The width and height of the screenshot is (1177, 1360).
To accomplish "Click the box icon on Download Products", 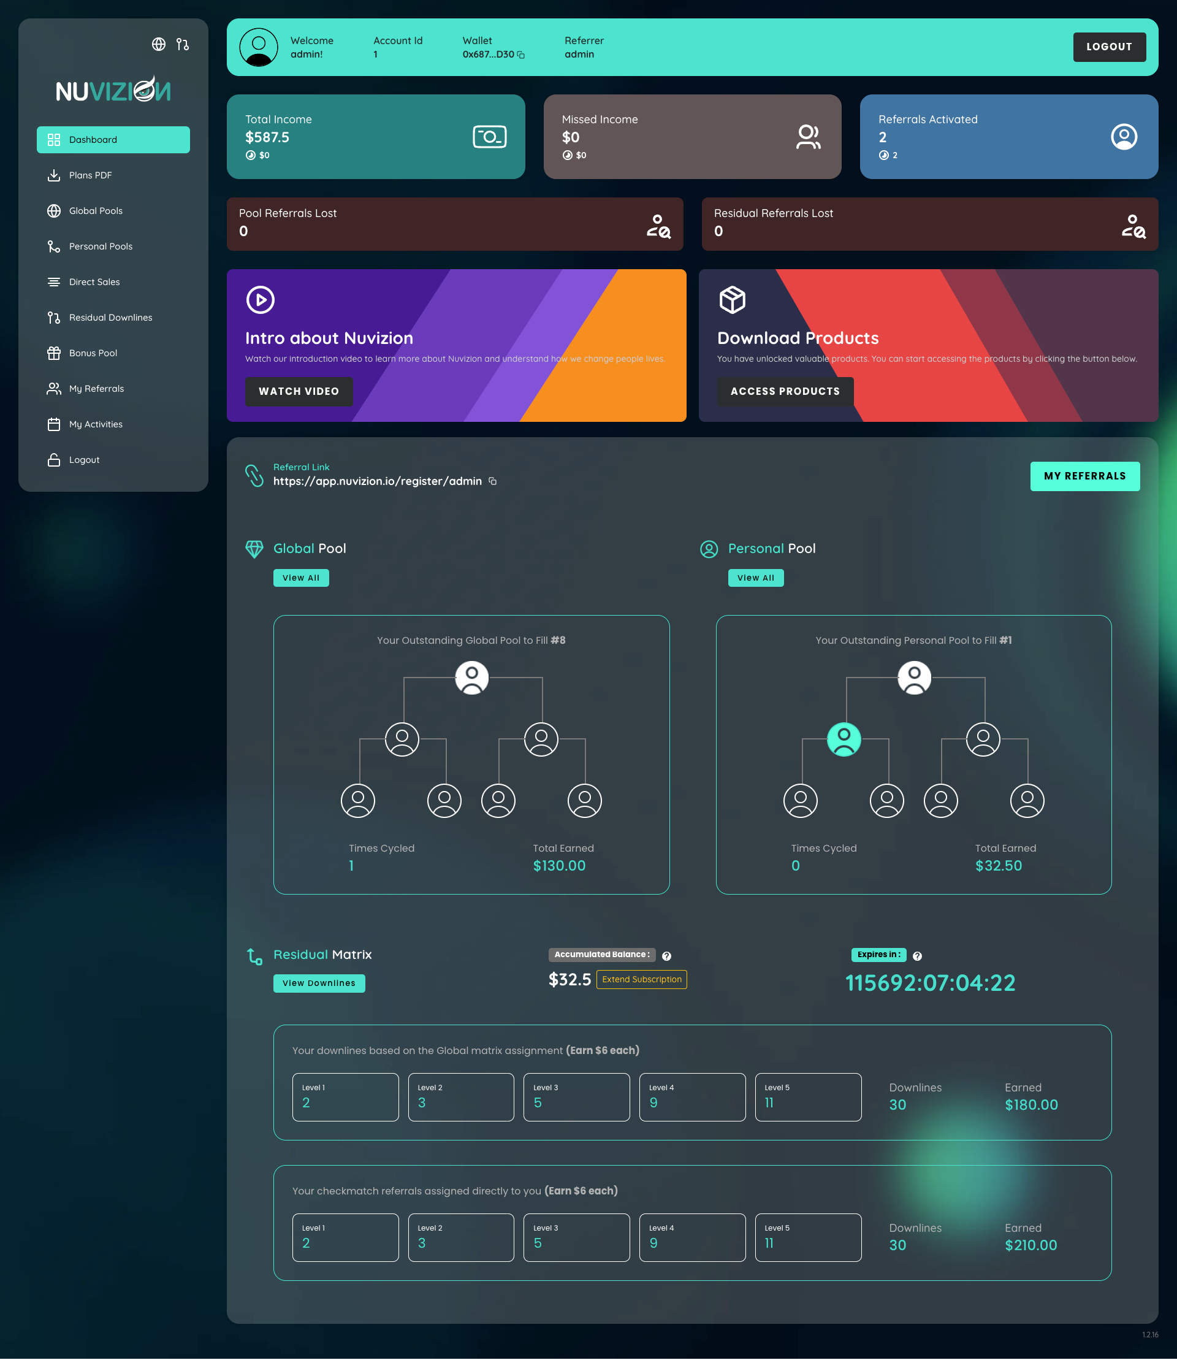I will click(733, 299).
